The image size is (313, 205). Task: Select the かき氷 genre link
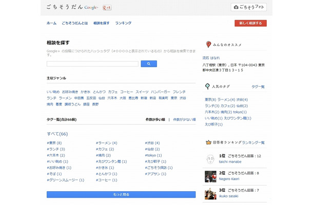pyautogui.click(x=86, y=92)
